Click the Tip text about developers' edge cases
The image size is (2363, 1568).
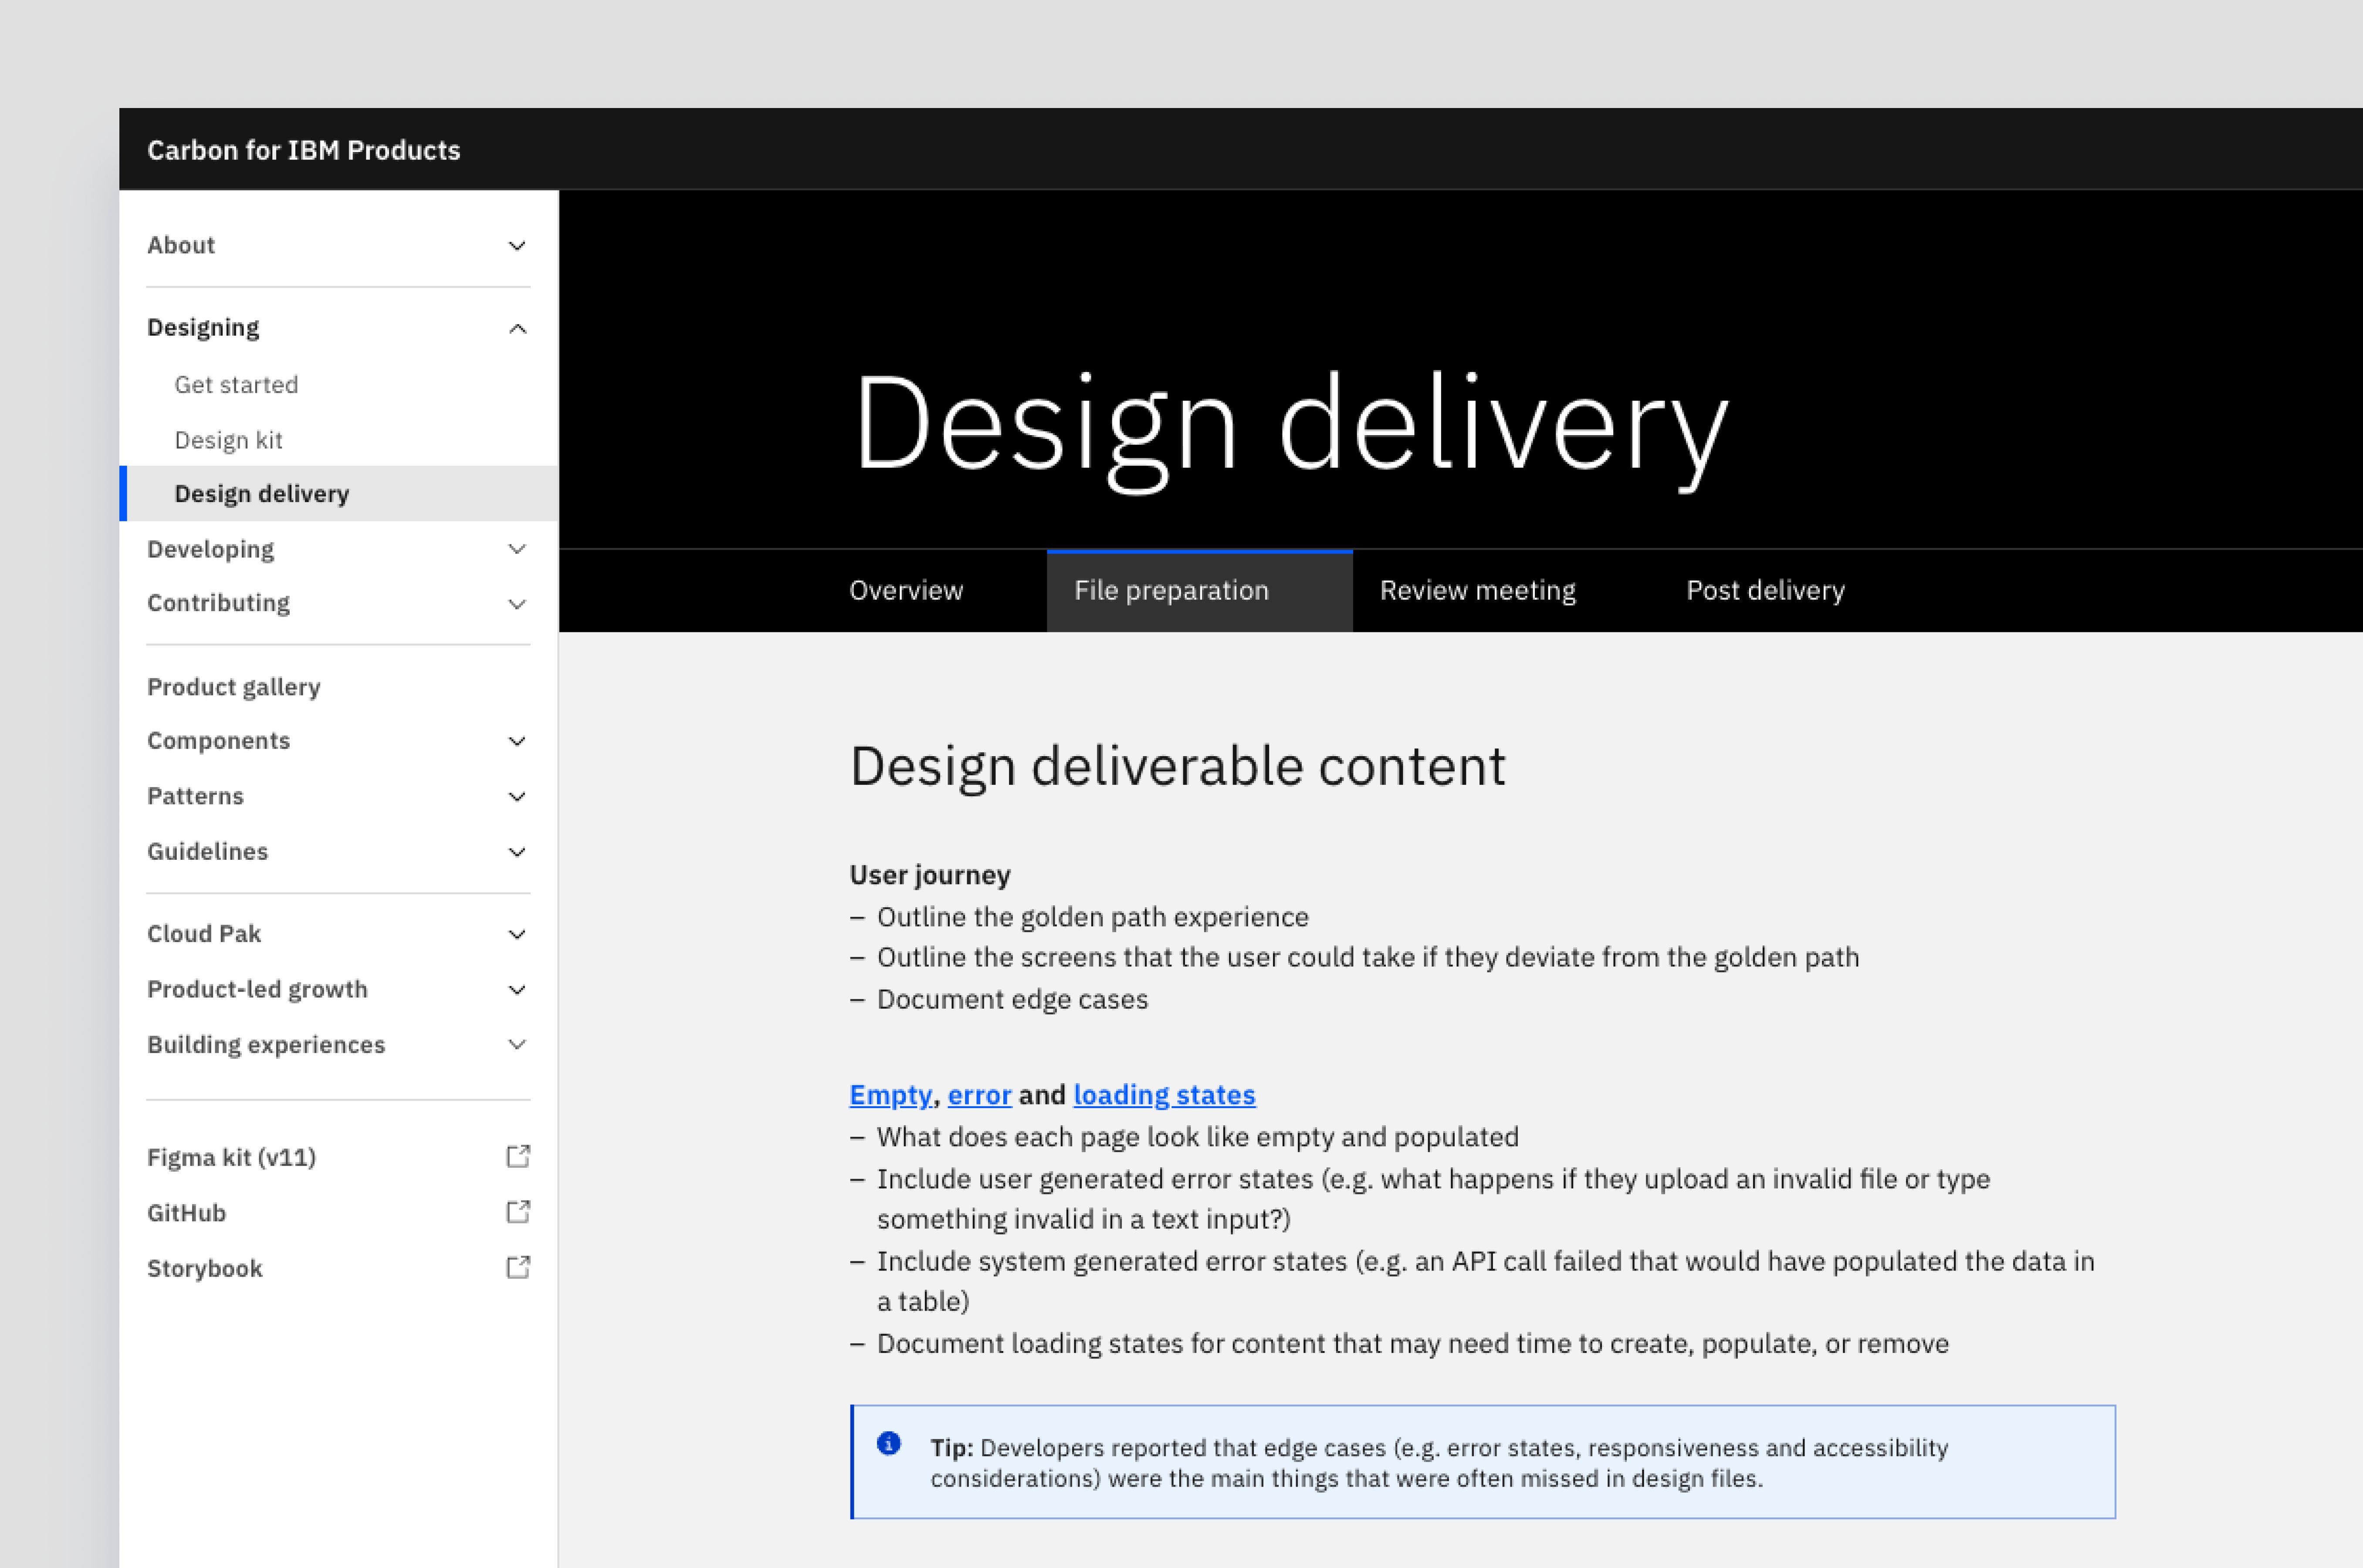tap(1439, 1463)
